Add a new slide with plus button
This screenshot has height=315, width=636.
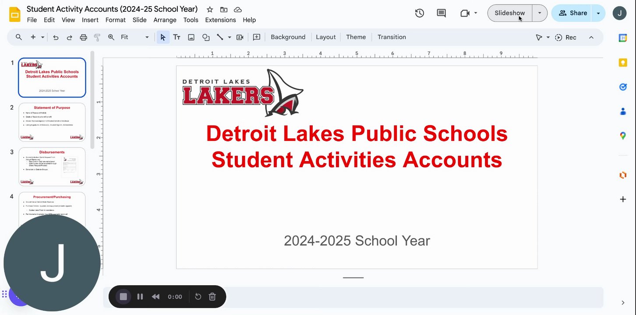33,37
